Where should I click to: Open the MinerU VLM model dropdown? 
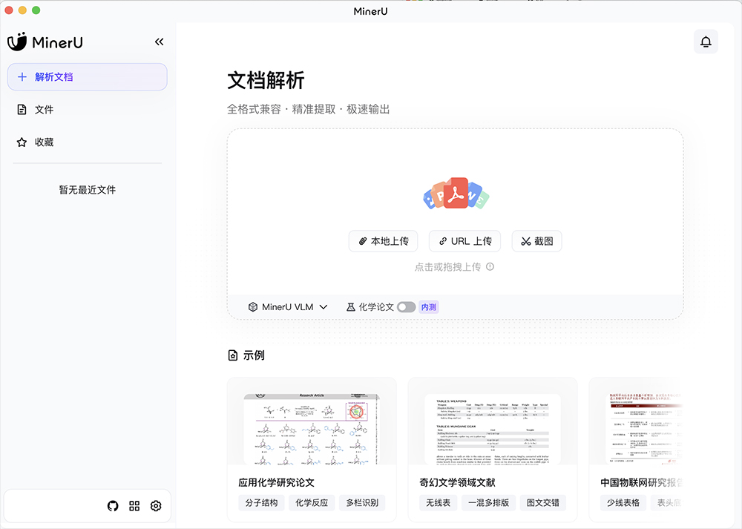click(286, 306)
